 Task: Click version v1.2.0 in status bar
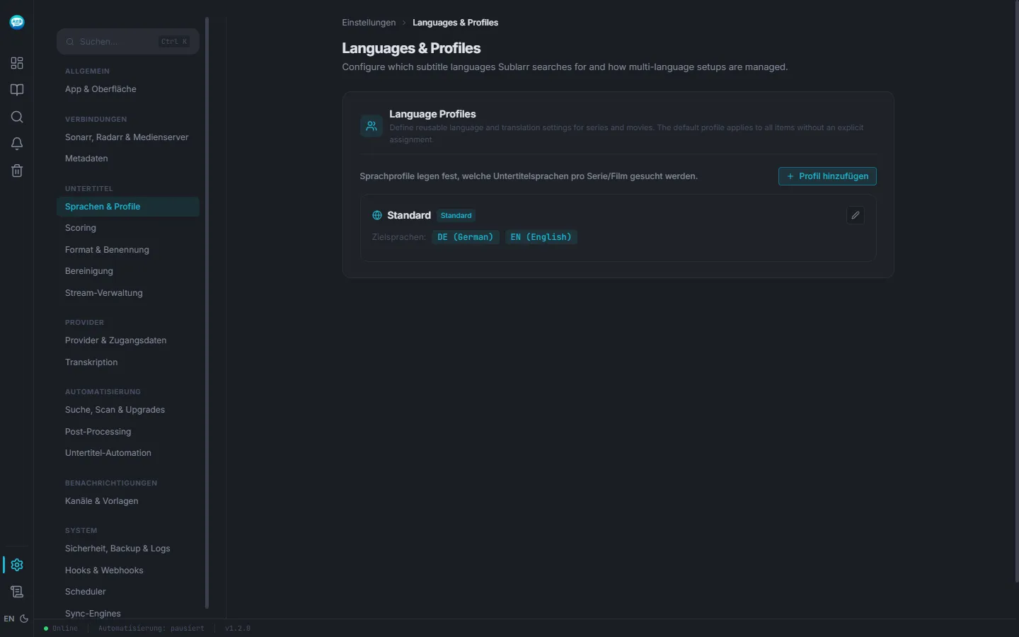(x=238, y=629)
